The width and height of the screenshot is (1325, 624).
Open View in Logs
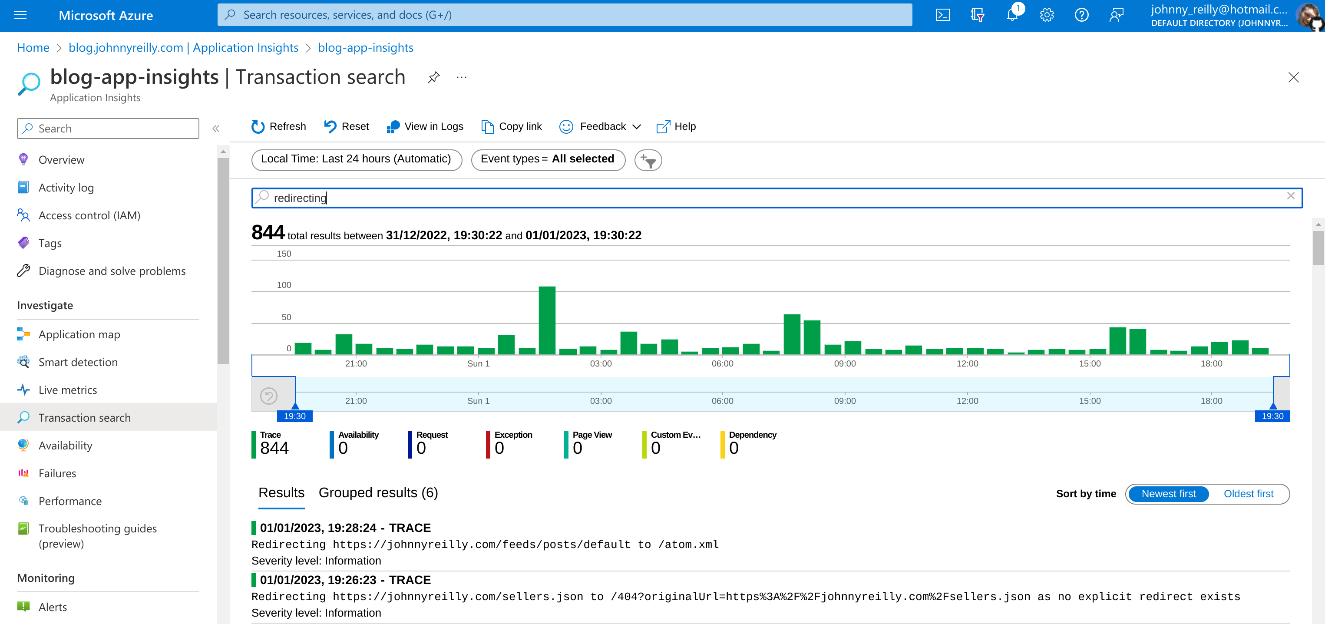coord(425,126)
